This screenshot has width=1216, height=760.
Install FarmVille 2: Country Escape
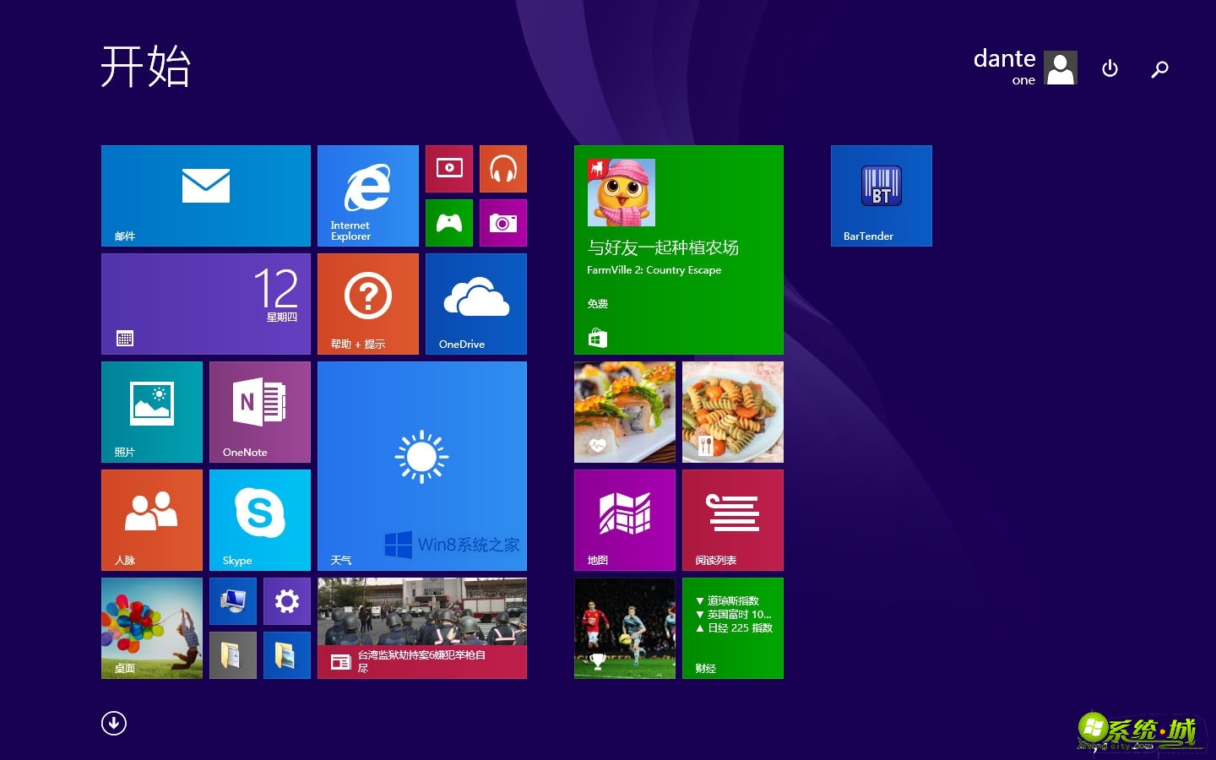pyautogui.click(x=678, y=250)
